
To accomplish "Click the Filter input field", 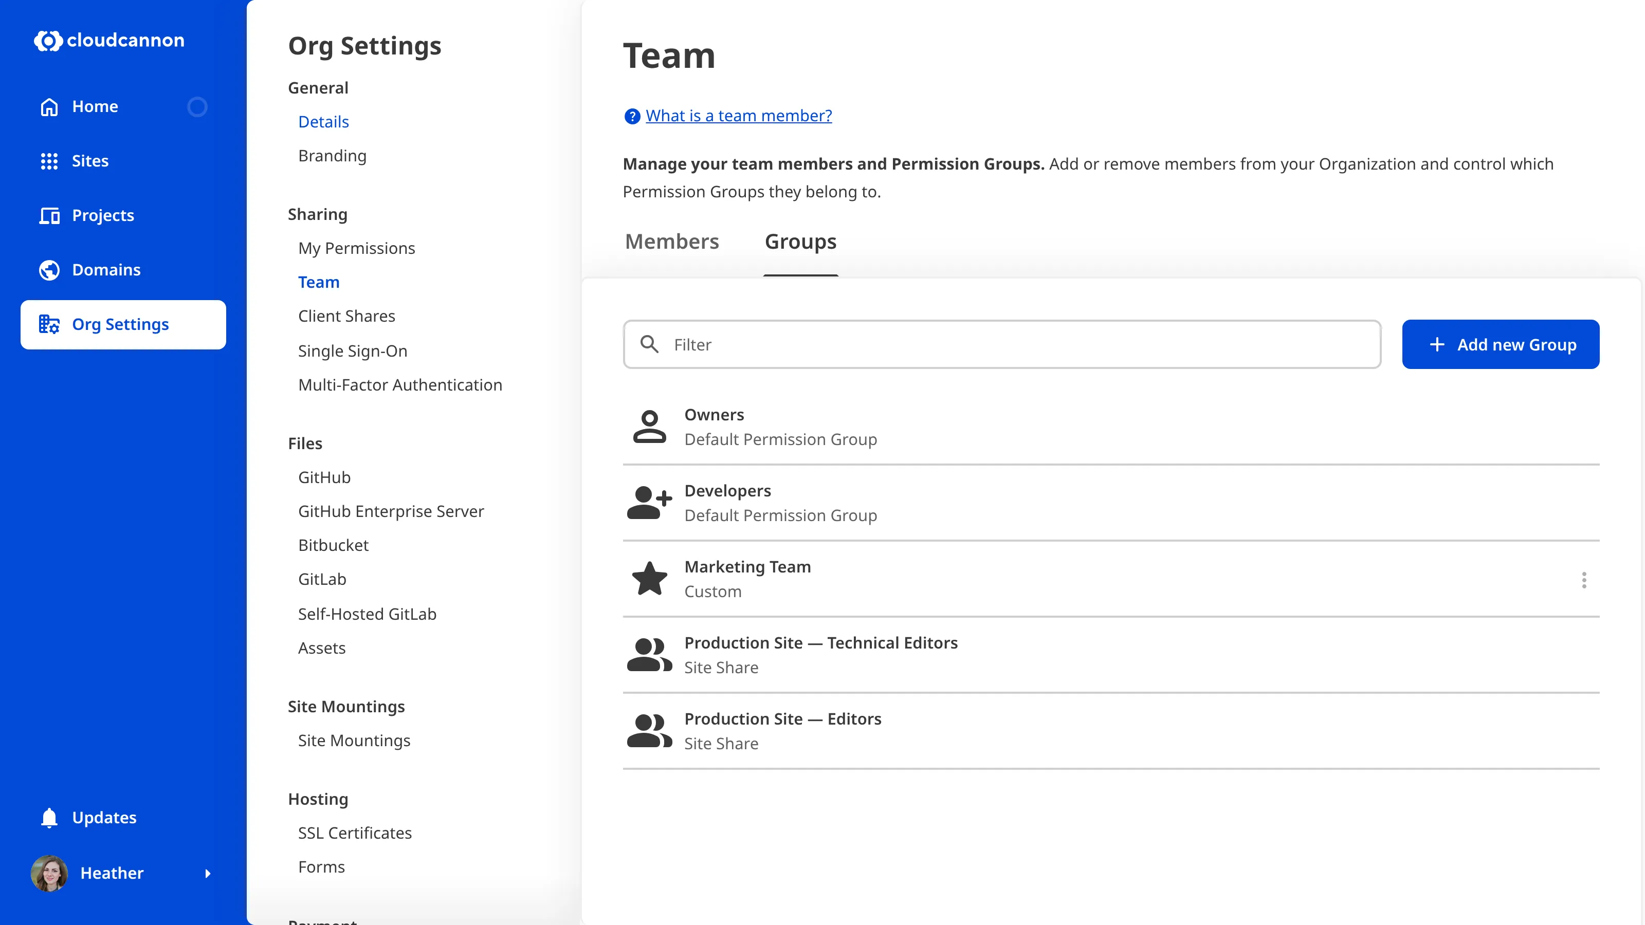I will coord(894,345).
